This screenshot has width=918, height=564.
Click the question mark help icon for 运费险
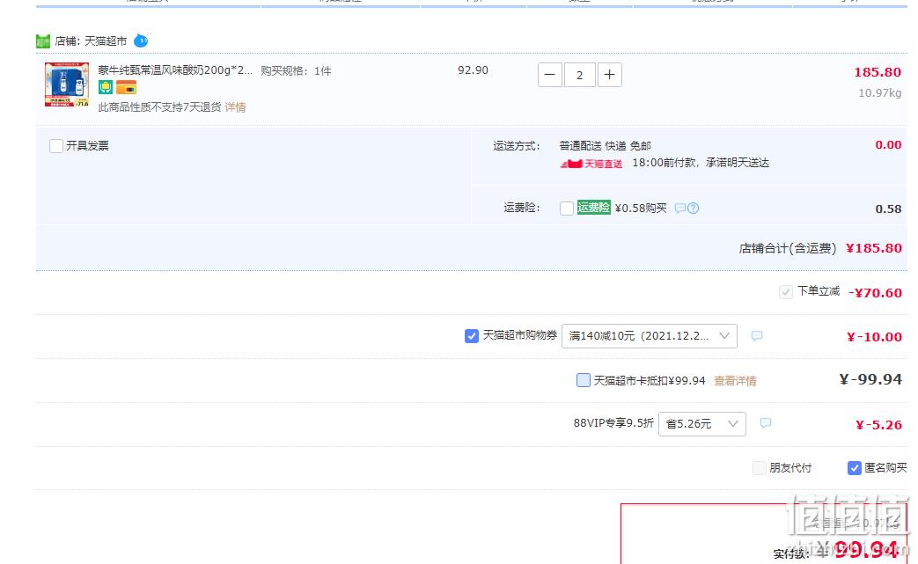tap(694, 209)
